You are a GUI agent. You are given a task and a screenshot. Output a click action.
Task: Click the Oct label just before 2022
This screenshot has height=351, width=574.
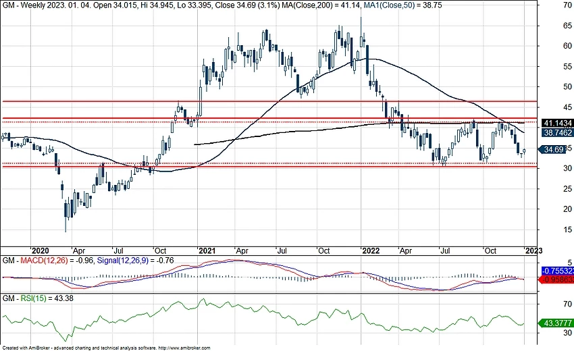324,250
